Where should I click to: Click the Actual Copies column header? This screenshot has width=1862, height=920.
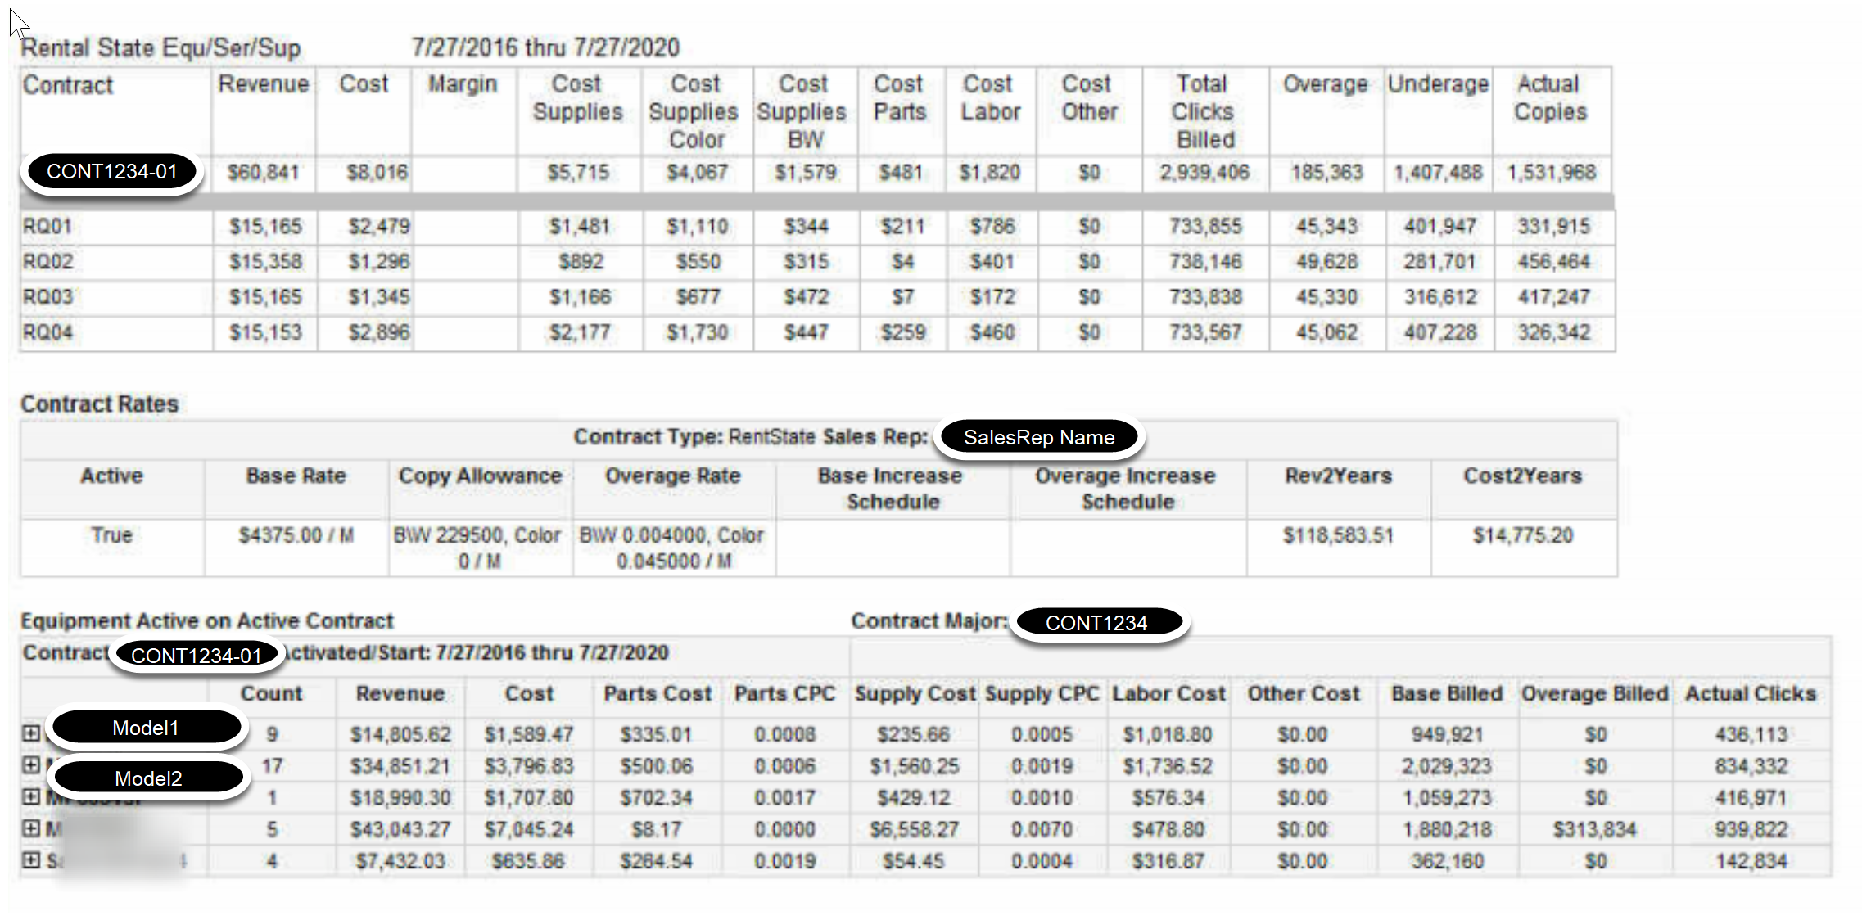click(x=1550, y=97)
